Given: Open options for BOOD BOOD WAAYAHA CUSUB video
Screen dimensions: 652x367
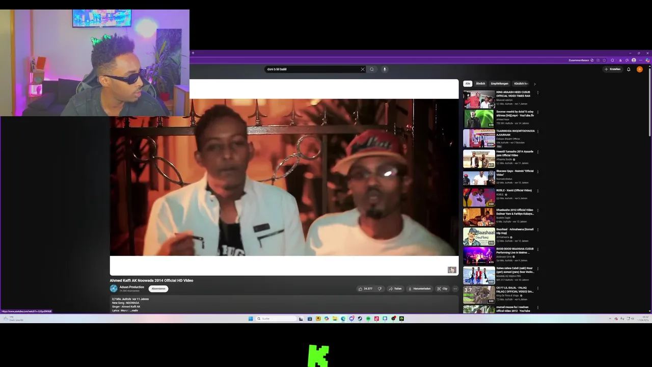Looking at the screenshot, I should point(538,249).
